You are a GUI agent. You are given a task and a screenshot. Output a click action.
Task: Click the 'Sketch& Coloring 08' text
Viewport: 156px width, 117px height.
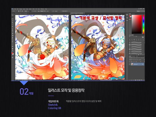pos(54,106)
